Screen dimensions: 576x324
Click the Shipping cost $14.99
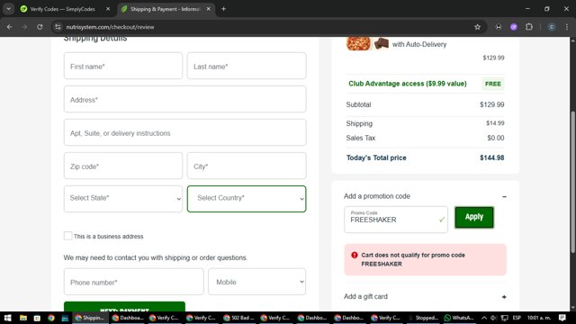point(495,123)
